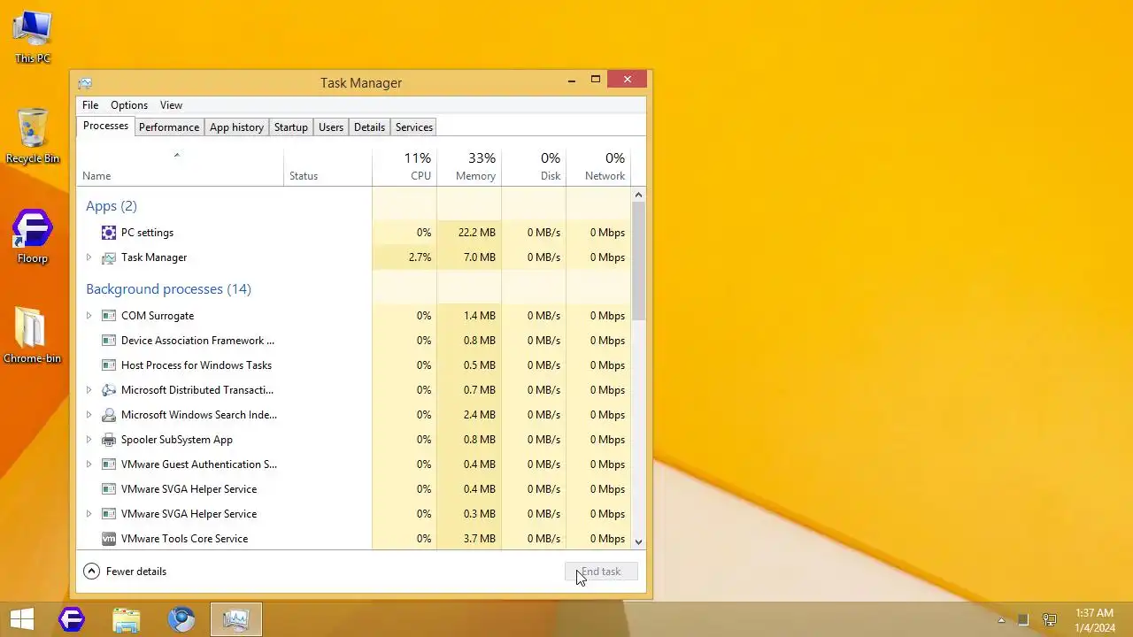Collapse view with Fewer details

coord(125,572)
